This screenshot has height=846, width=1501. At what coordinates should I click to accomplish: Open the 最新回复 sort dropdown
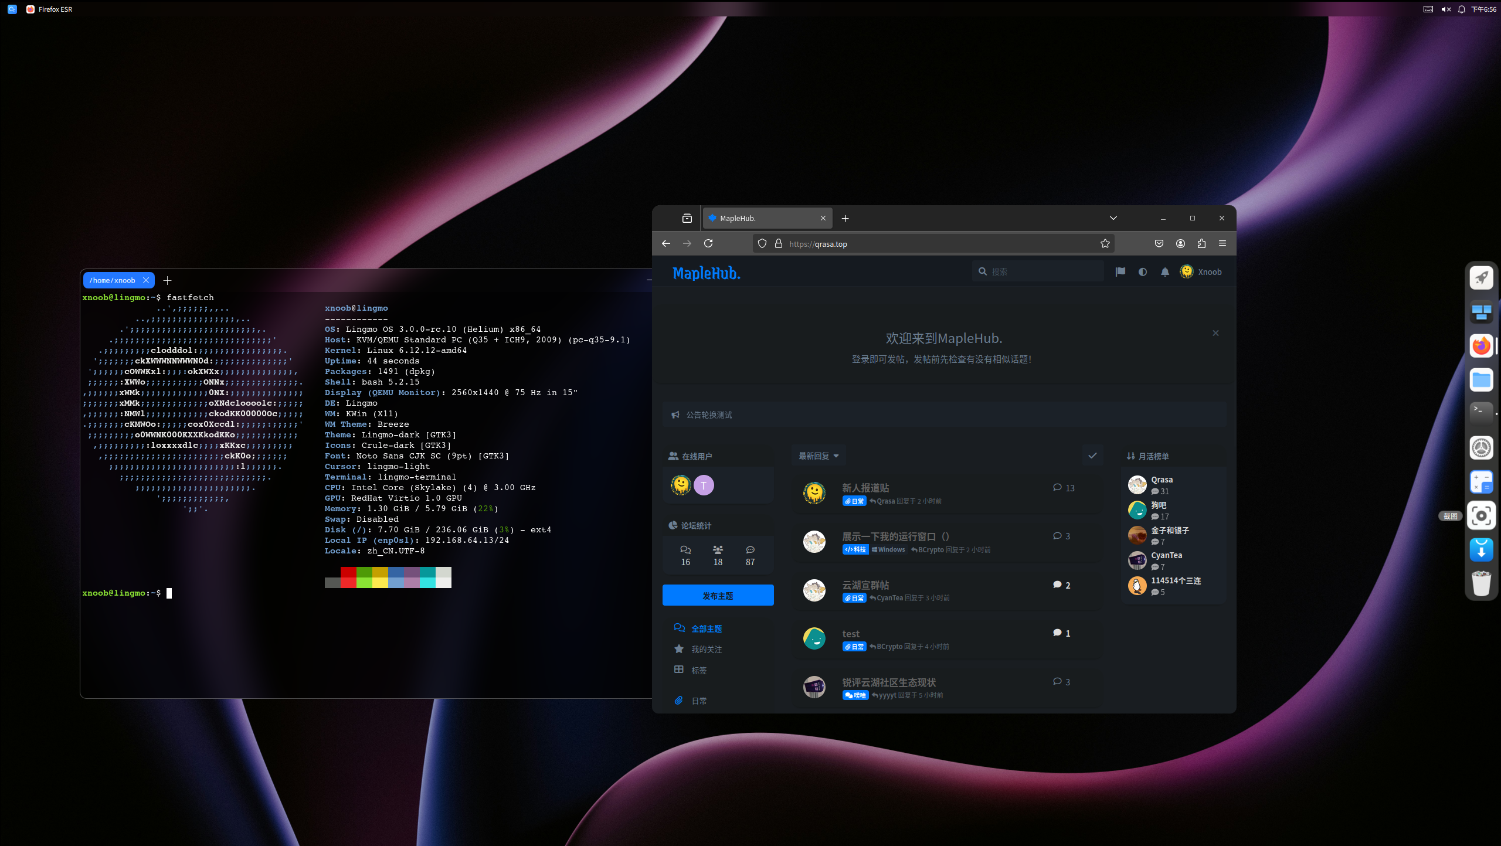pyautogui.click(x=819, y=456)
